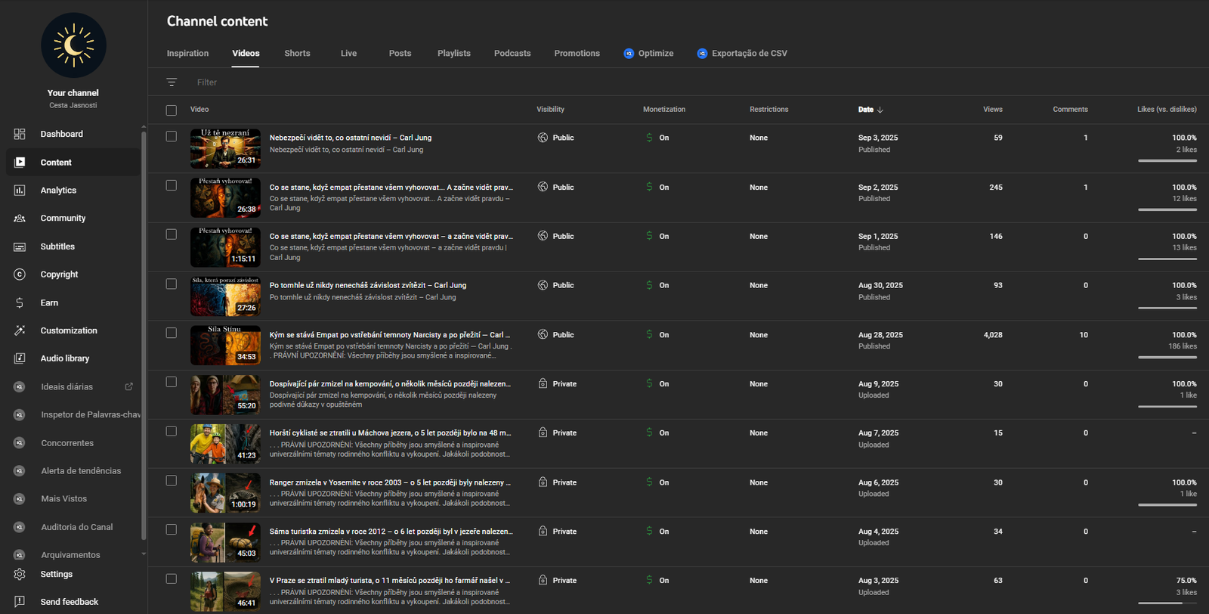Open visibility options for the Aug 9 Private video
Viewport: 1209px width, 614px height.
pyautogui.click(x=558, y=384)
